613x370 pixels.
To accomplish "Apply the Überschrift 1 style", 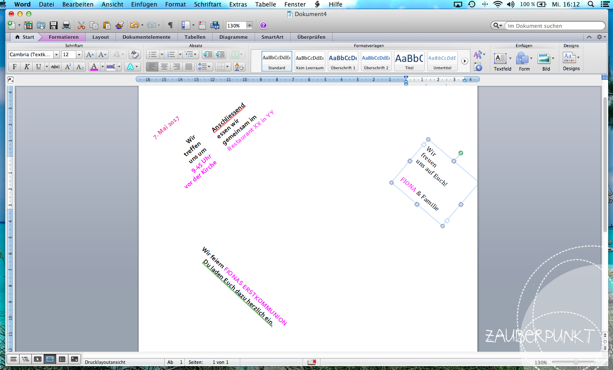I will pyautogui.click(x=343, y=61).
